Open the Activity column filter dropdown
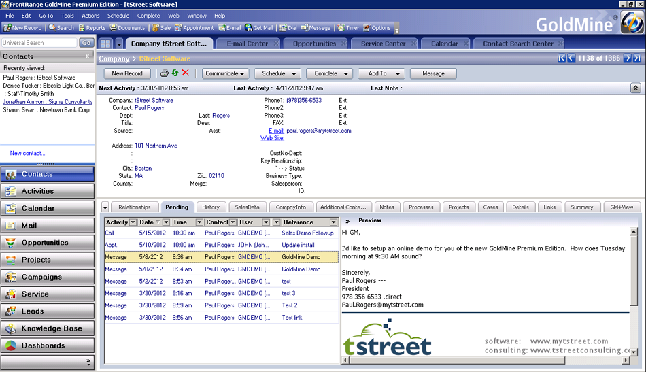 (133, 222)
